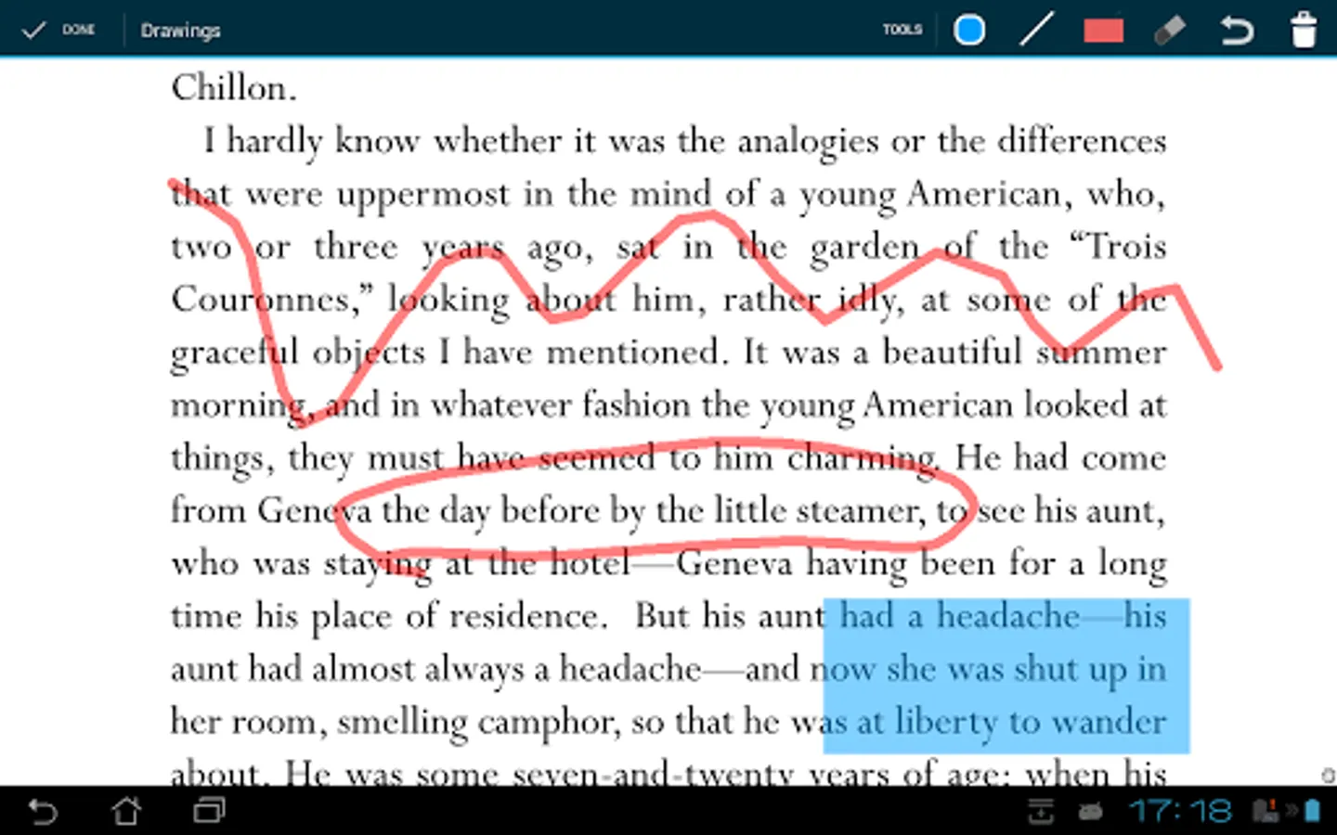The image size is (1337, 835).
Task: Click the DONE text button
Action: [x=79, y=30]
